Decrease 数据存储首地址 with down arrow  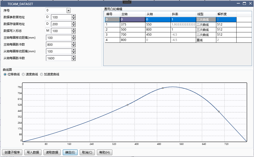[74, 25]
